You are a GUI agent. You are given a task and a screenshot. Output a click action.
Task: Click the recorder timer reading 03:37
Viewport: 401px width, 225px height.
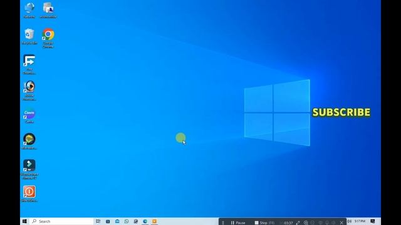pyautogui.click(x=288, y=223)
